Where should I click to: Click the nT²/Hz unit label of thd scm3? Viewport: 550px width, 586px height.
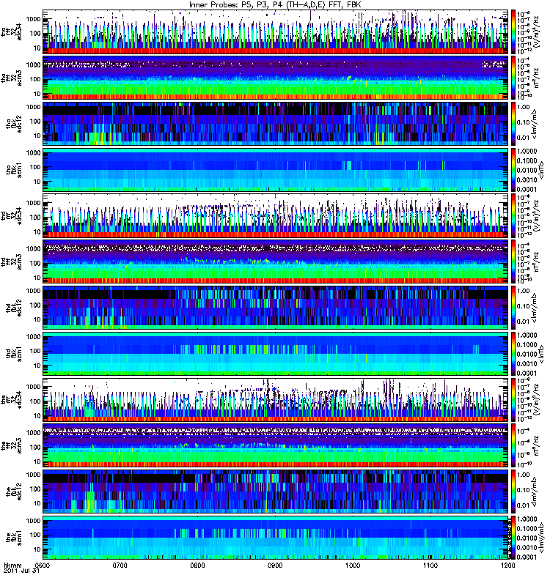(x=536, y=262)
